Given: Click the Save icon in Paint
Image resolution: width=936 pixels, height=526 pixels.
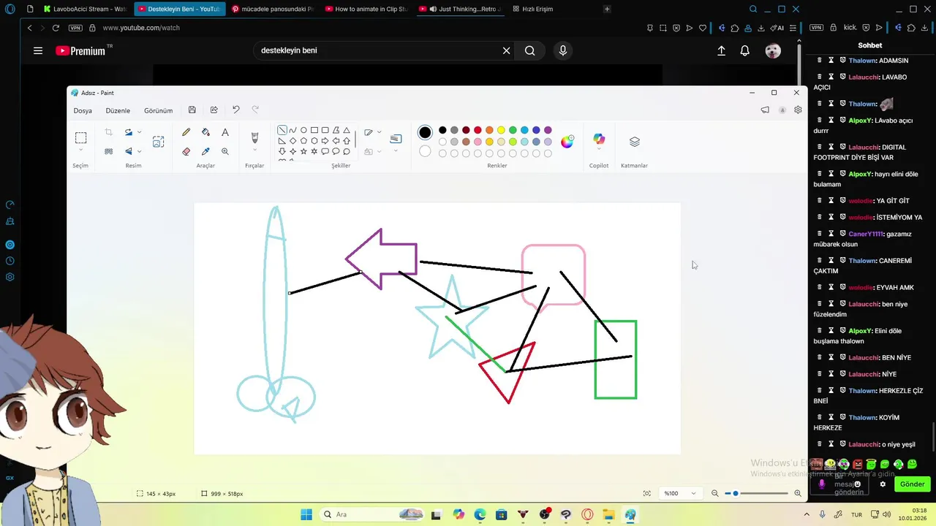Looking at the screenshot, I should tap(192, 110).
